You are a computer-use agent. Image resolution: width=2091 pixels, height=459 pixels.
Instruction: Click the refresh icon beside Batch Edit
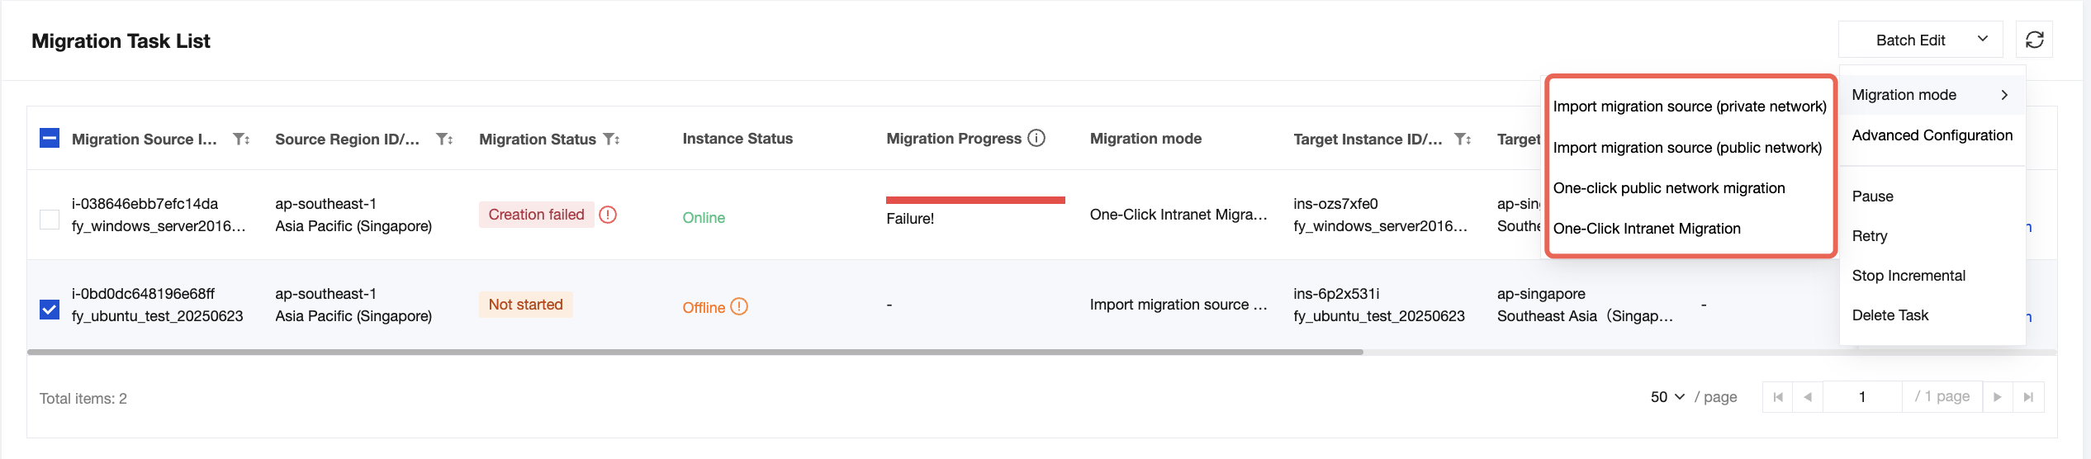pyautogui.click(x=2034, y=40)
